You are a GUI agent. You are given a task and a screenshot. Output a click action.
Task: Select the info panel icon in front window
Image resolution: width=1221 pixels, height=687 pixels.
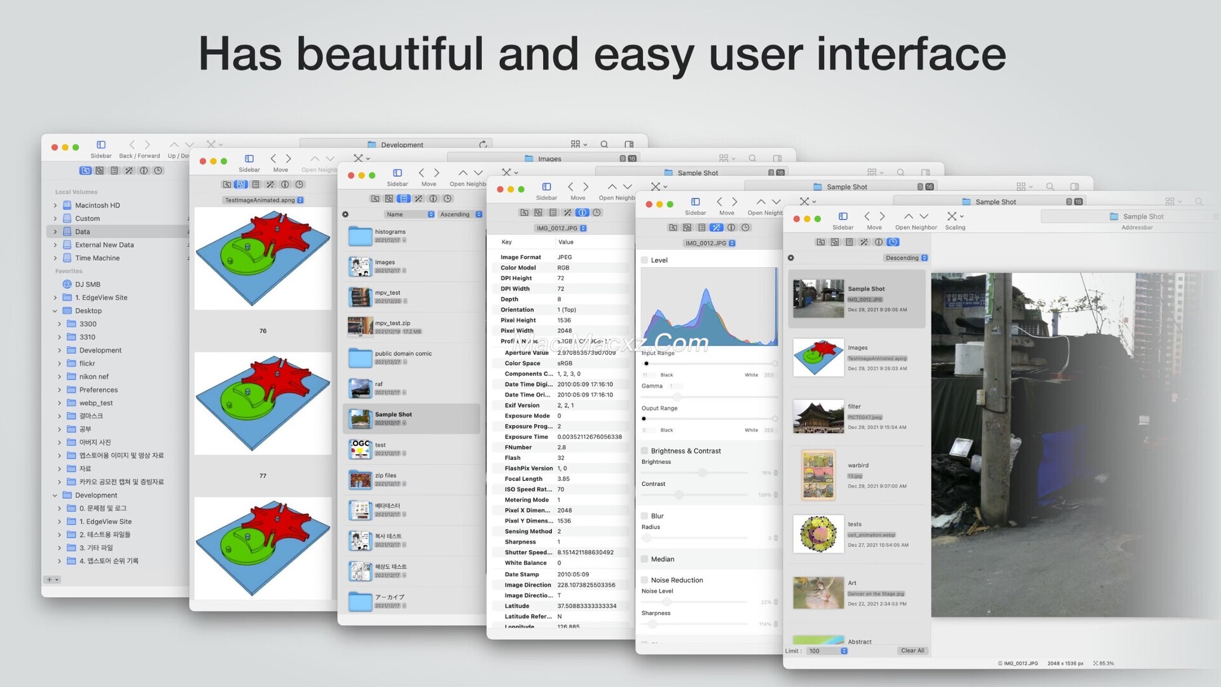pyautogui.click(x=878, y=242)
